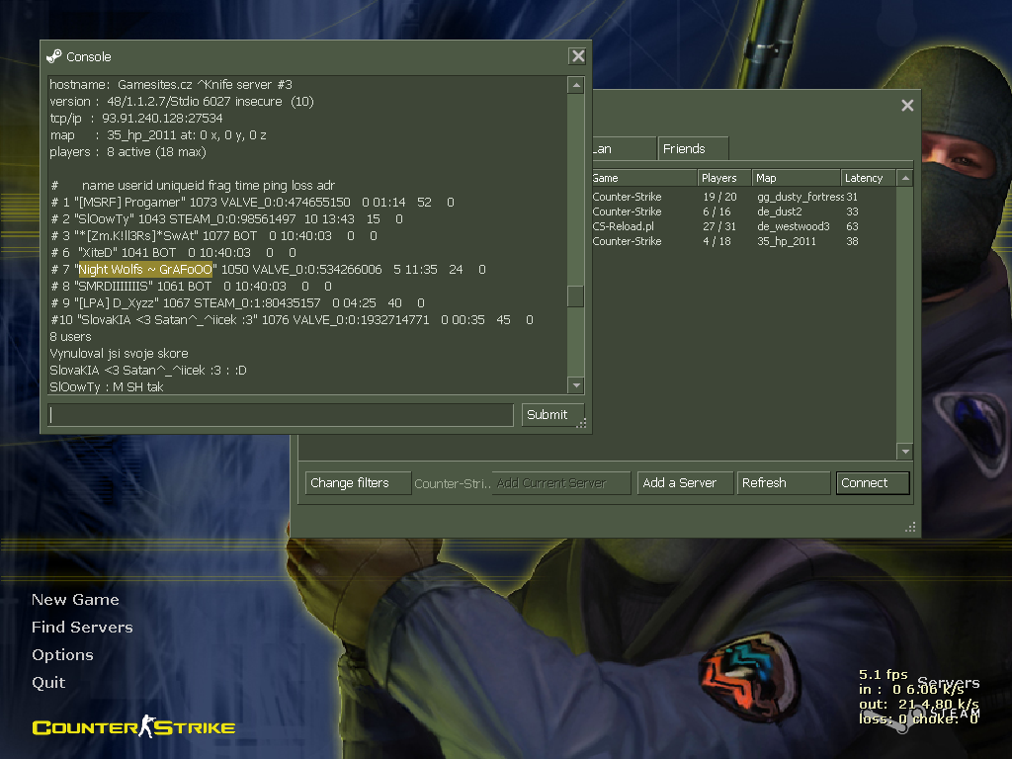Close the Console window
This screenshot has width=1012, height=759.
tap(577, 56)
